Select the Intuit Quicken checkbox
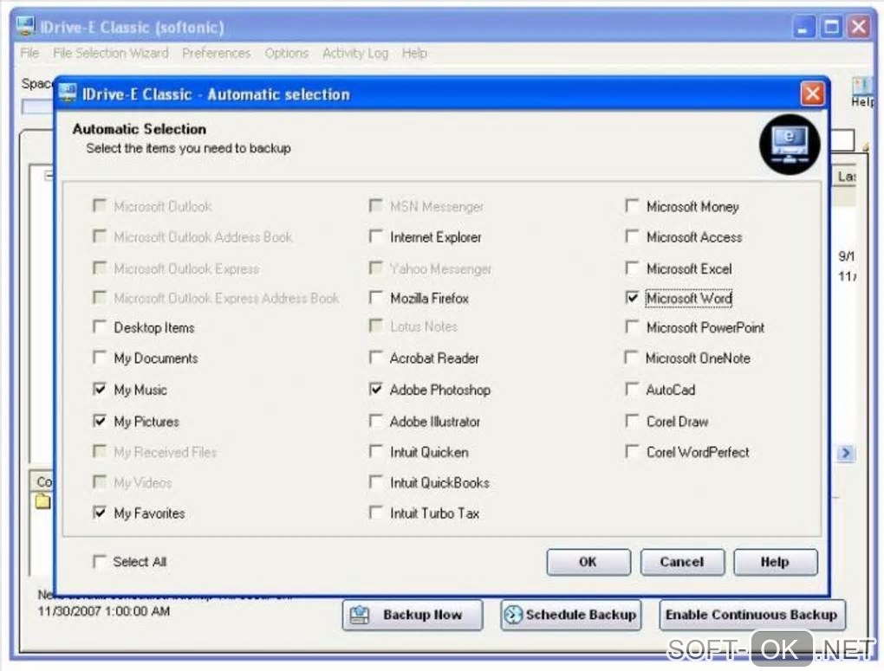This screenshot has height=671, width=884. tap(375, 451)
